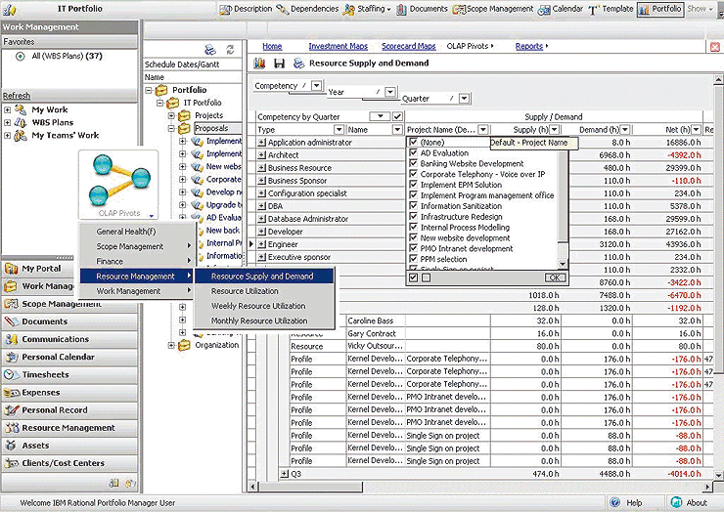Click the Help icon in the status bar
This screenshot has width=724, height=512.
tap(615, 502)
